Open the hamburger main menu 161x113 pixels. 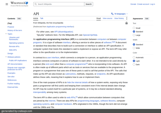click(7, 4)
